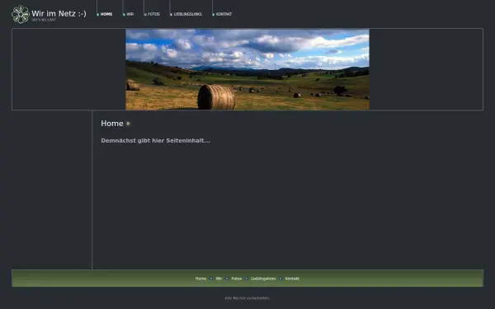Go to FOTOS in the top navigation

click(153, 14)
